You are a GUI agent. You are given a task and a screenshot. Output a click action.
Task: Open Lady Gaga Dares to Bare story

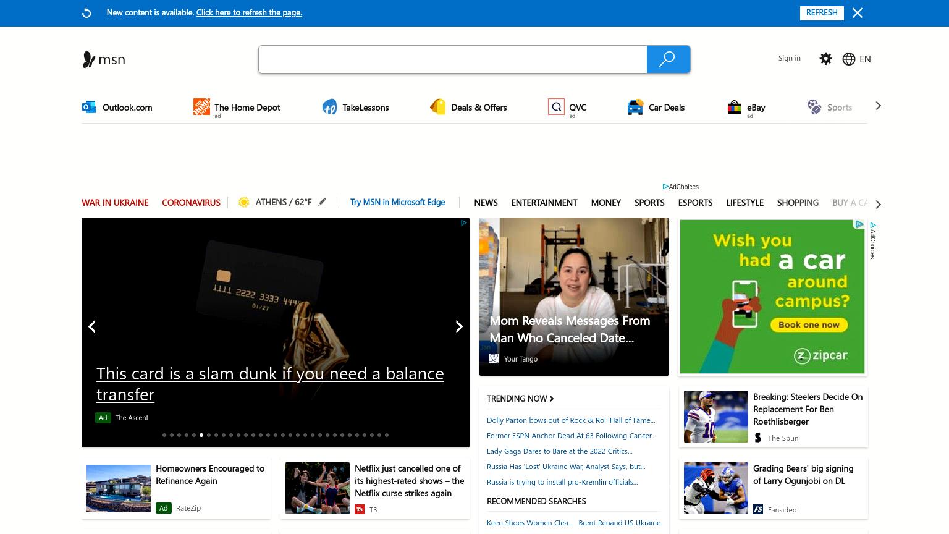point(559,451)
